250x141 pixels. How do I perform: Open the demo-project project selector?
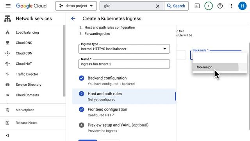(76, 6)
